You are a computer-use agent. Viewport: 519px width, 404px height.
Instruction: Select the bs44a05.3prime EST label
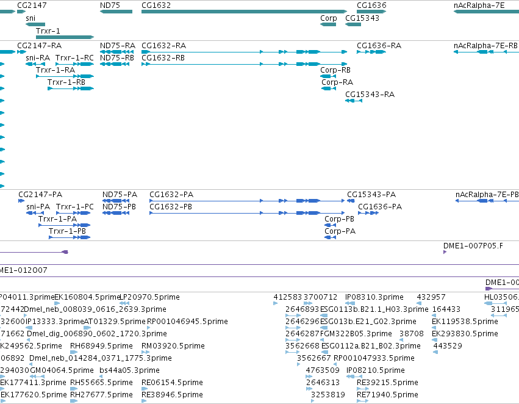[x=129, y=370]
